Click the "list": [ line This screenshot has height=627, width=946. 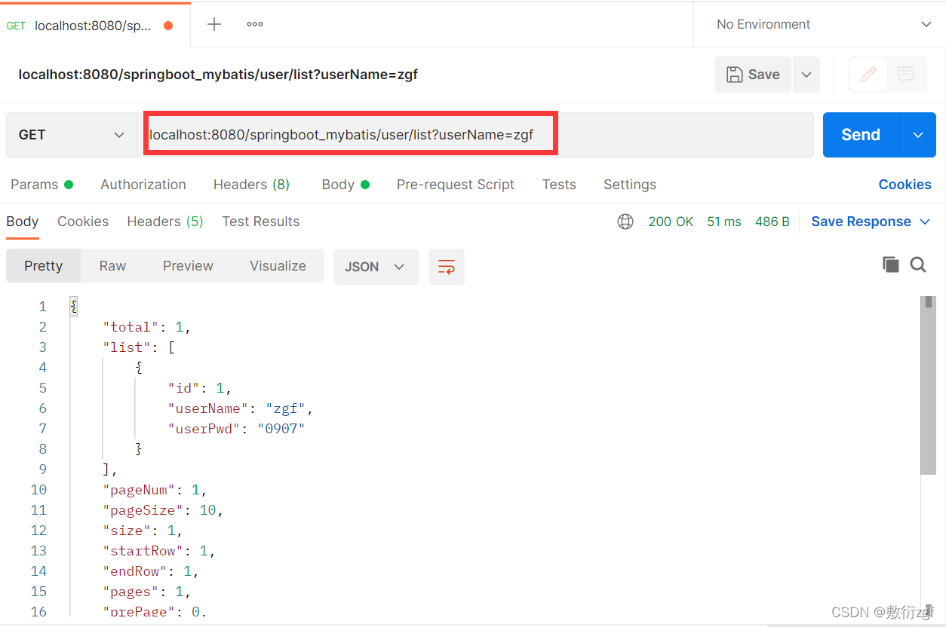(140, 347)
